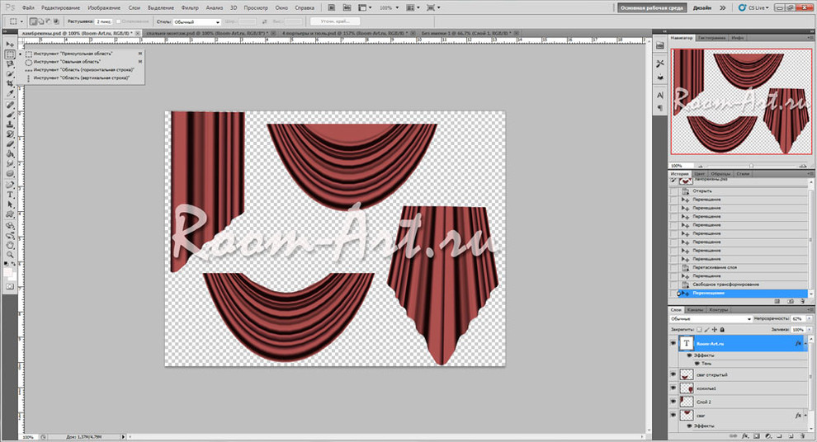
Task: Add a layer style via the fx button
Action: coord(744,437)
